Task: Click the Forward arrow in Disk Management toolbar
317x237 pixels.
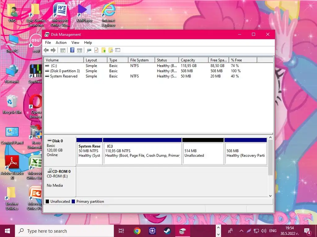Action: pyautogui.click(x=53, y=50)
